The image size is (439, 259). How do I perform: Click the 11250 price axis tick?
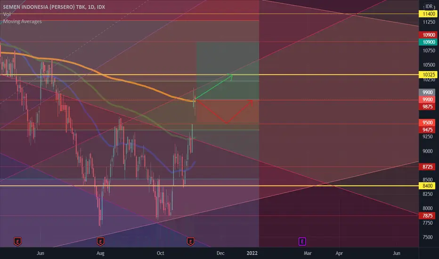[x=429, y=22]
